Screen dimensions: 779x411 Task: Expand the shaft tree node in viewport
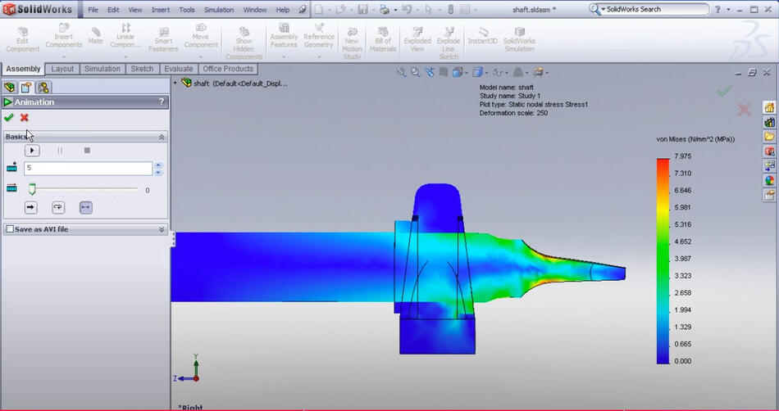(x=175, y=83)
